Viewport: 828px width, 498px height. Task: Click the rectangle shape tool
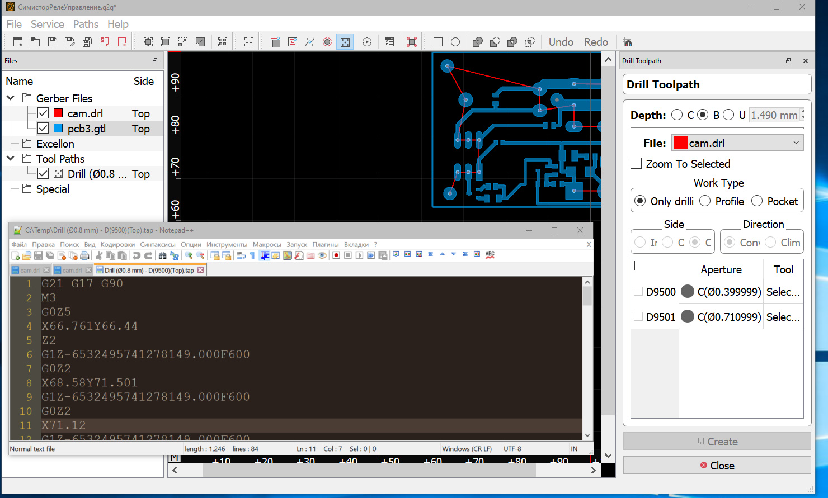(x=438, y=42)
